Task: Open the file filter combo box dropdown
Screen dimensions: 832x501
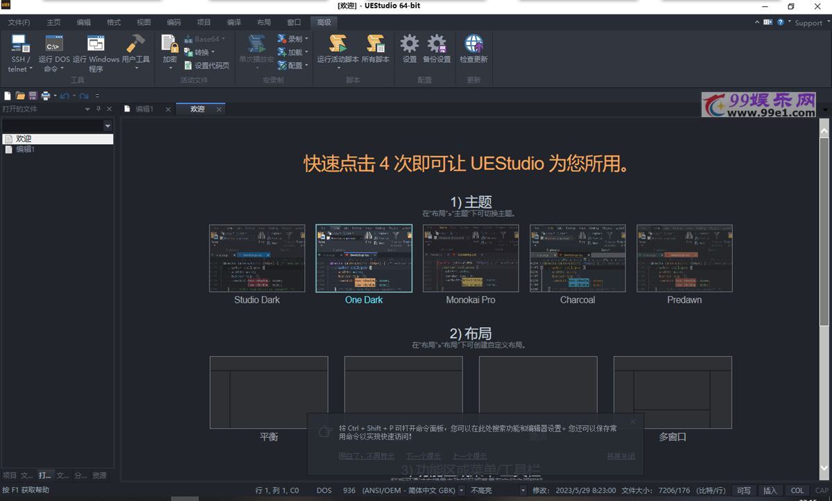Action: tap(107, 126)
